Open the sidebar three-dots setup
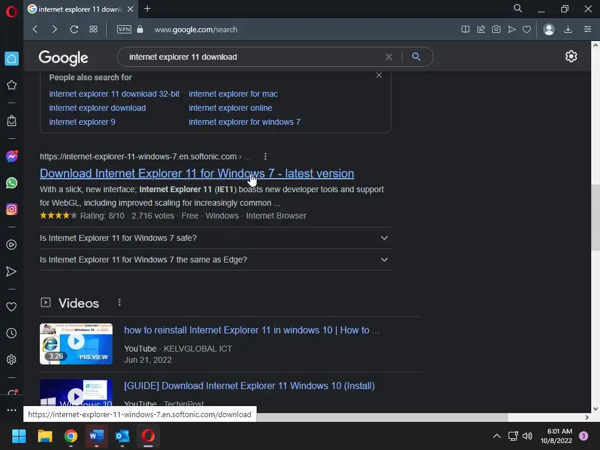 pyautogui.click(x=12, y=410)
